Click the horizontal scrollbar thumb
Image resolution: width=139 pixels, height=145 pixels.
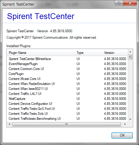pyautogui.click(x=67, y=124)
